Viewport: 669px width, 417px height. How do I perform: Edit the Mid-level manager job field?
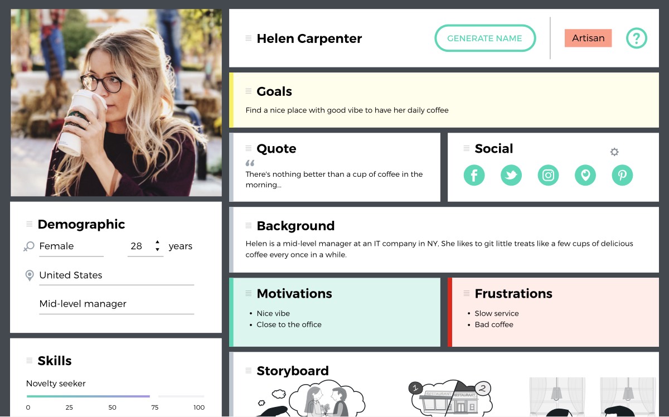[x=117, y=304]
